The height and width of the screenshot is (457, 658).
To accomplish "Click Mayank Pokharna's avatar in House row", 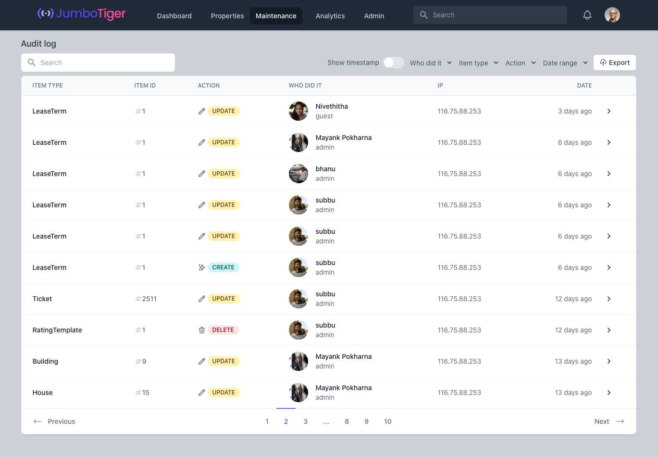I will (298, 393).
